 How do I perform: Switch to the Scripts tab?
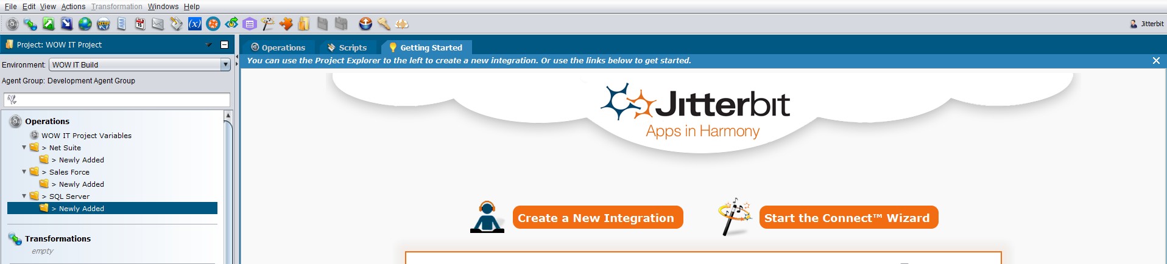(347, 47)
